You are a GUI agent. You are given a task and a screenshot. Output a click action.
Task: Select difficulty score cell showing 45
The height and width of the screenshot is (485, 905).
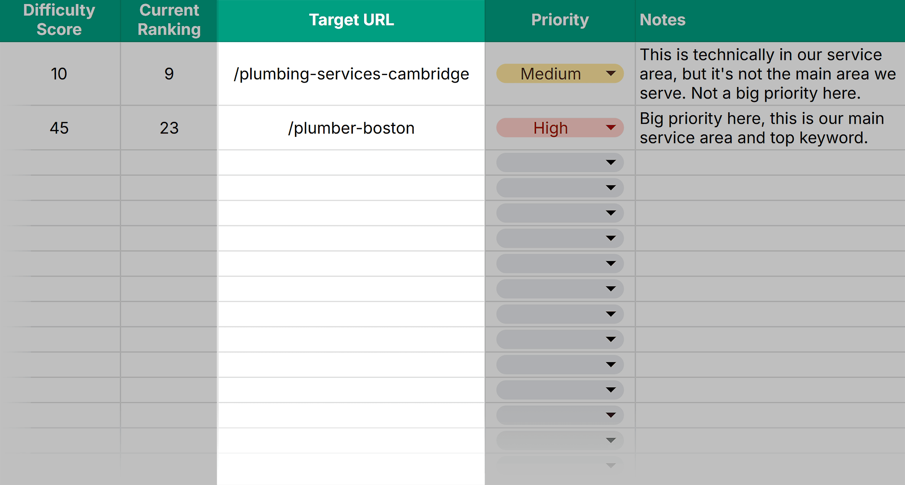coord(60,128)
